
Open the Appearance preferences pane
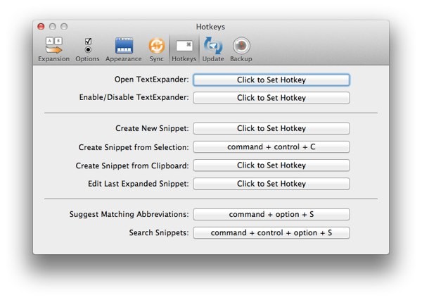tap(124, 49)
